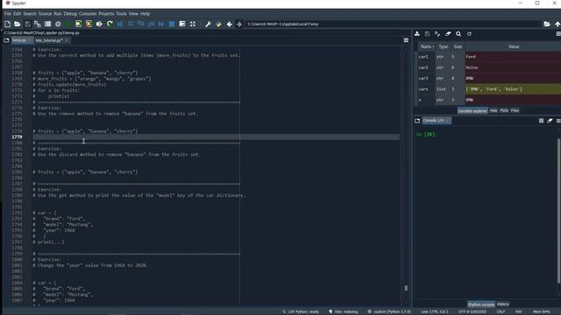Save all files using the Save all icon

click(38, 24)
